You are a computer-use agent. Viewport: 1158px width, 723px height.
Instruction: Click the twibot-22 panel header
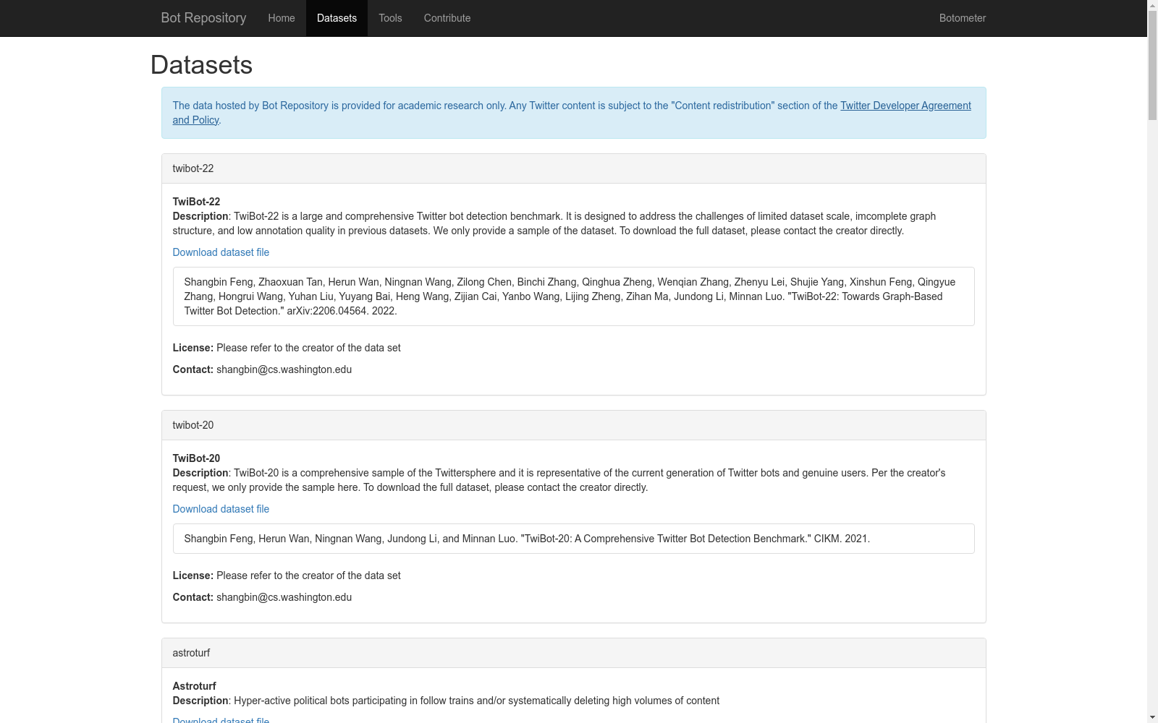click(573, 168)
